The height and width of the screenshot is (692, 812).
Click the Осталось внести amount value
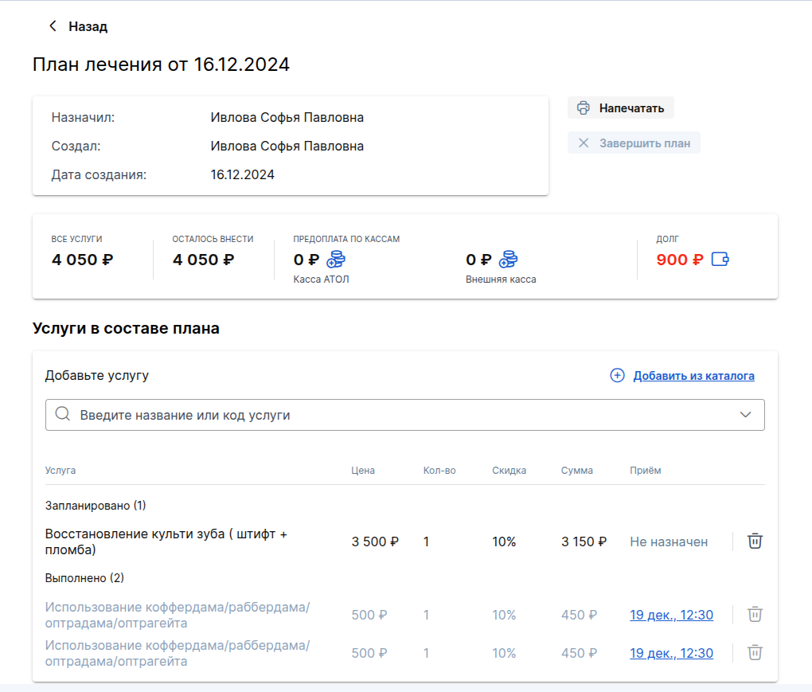click(203, 260)
